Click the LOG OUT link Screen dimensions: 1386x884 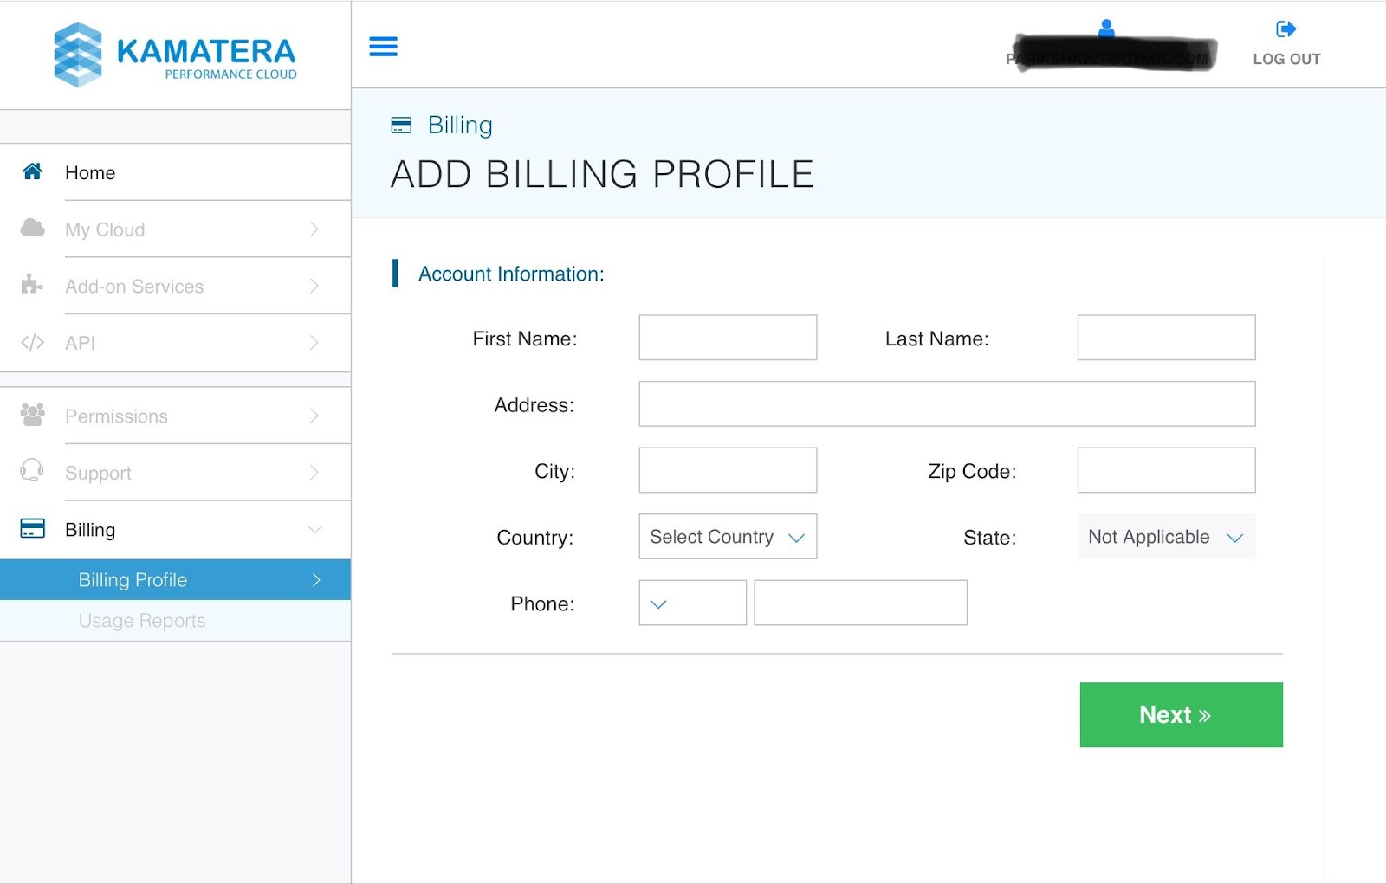click(1286, 59)
